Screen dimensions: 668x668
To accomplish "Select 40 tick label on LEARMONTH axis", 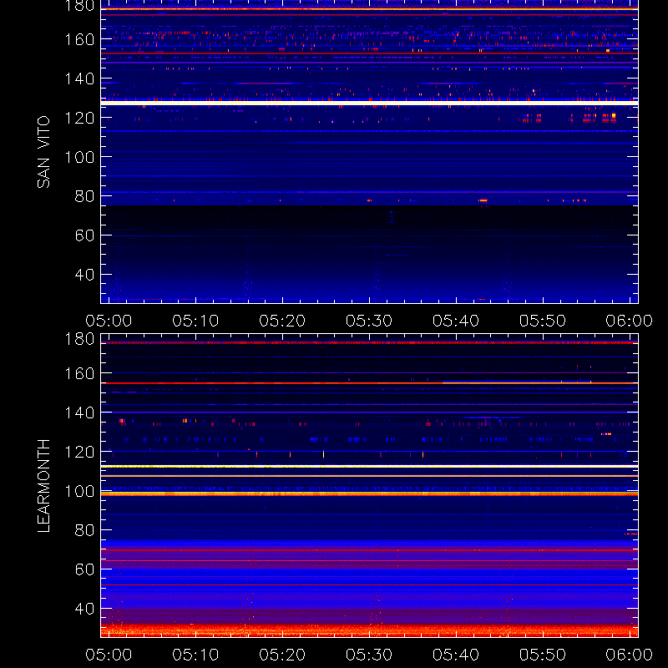I will click(84, 609).
